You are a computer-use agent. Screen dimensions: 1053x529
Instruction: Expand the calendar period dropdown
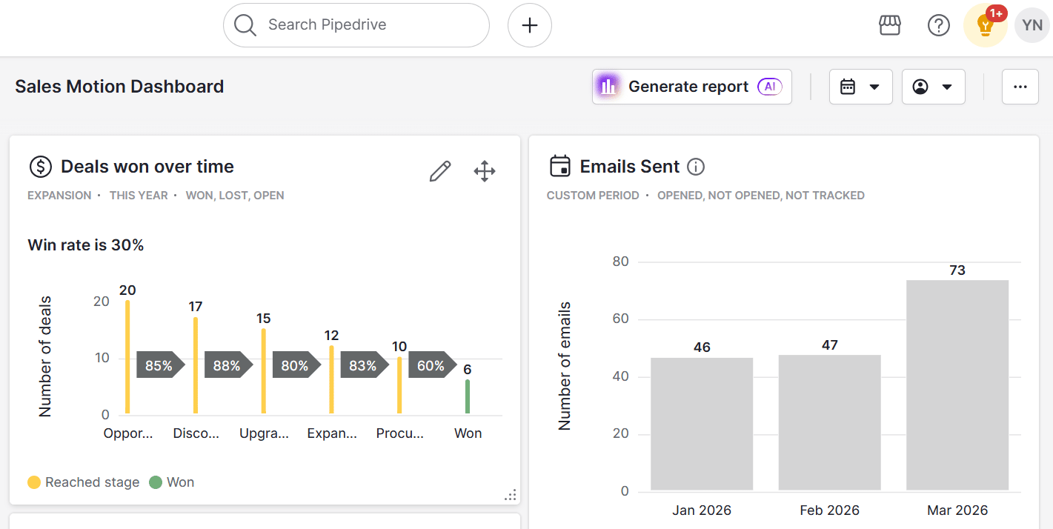click(860, 87)
